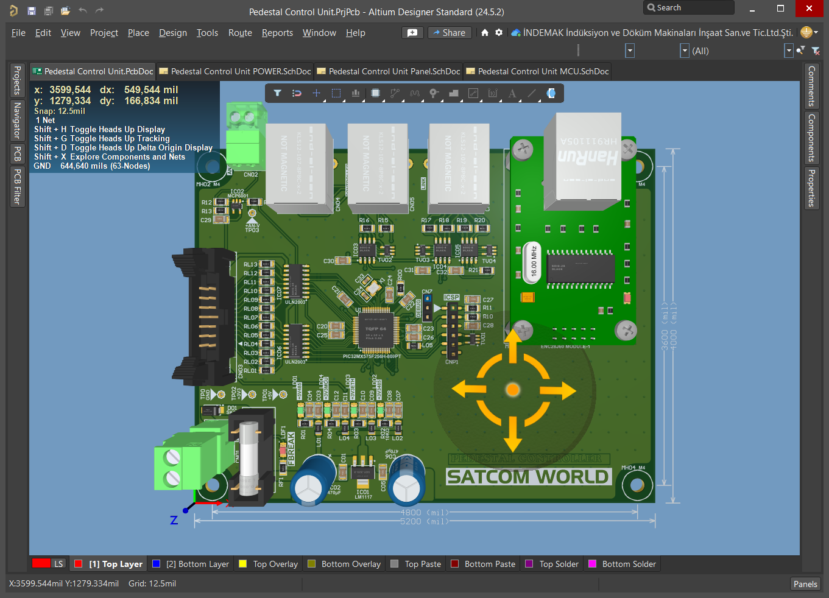This screenshot has height=598, width=829.
Task: Select the Place Via tool
Action: click(434, 93)
